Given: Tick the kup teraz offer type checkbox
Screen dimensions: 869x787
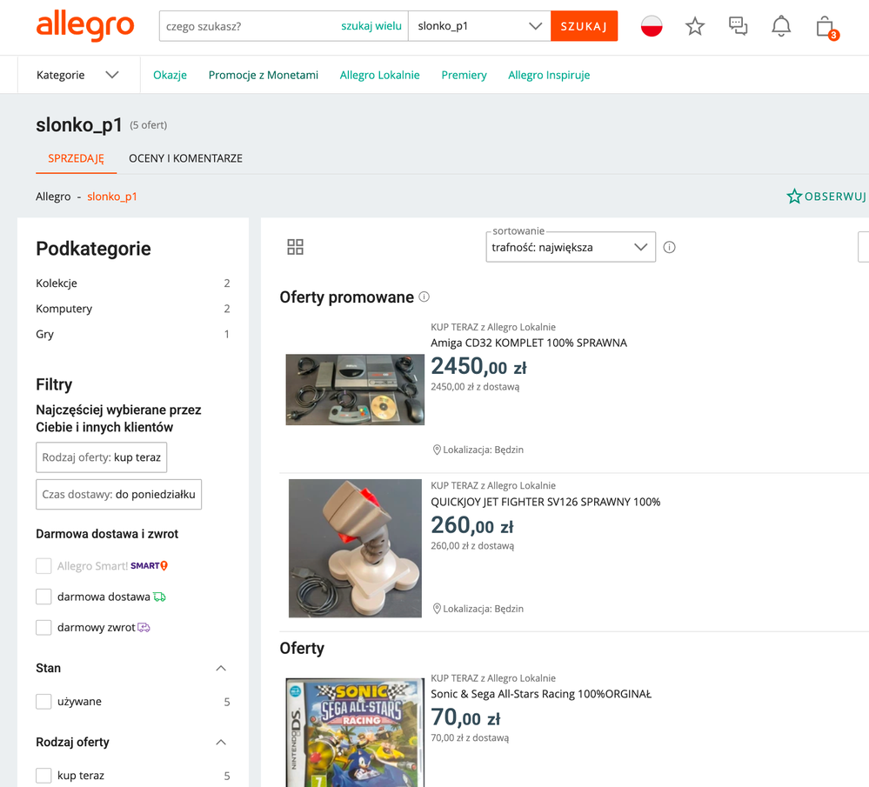Looking at the screenshot, I should click(x=43, y=776).
